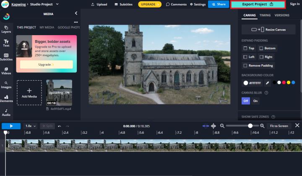Open the Images search panel
This screenshot has width=302, height=176.
(6, 84)
